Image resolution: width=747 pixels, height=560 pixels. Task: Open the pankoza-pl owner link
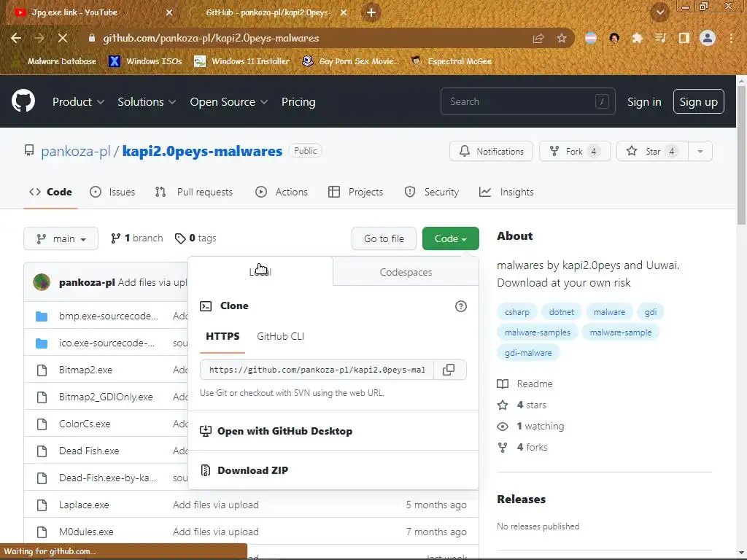click(x=75, y=151)
